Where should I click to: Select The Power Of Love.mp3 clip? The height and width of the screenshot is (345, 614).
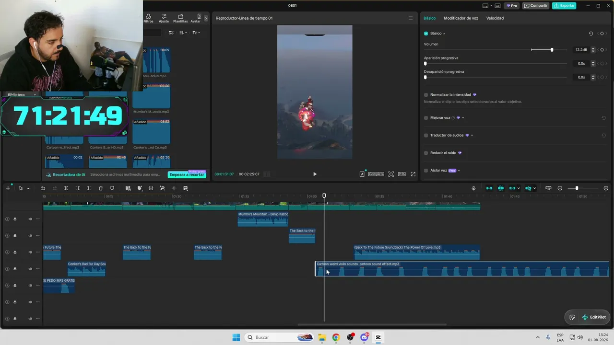[416, 252]
